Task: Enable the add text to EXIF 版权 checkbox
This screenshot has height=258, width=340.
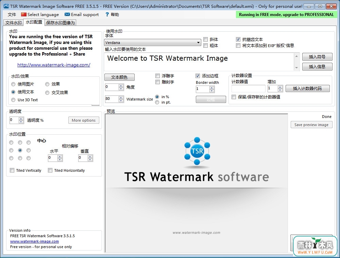Action: [238, 45]
